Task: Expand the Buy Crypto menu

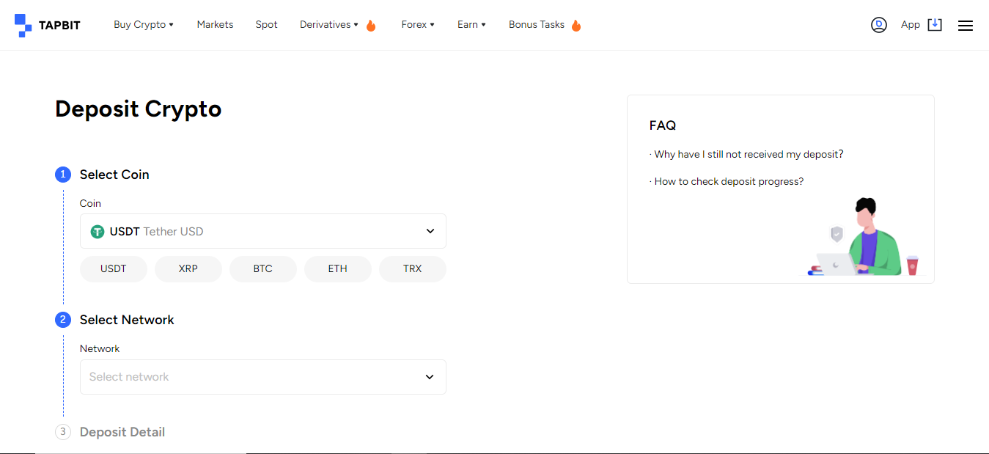Action: pos(144,25)
